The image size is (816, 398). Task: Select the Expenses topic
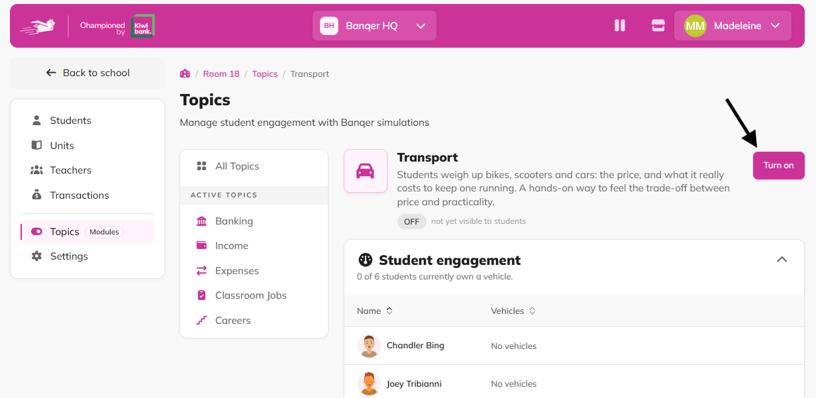pos(254,271)
